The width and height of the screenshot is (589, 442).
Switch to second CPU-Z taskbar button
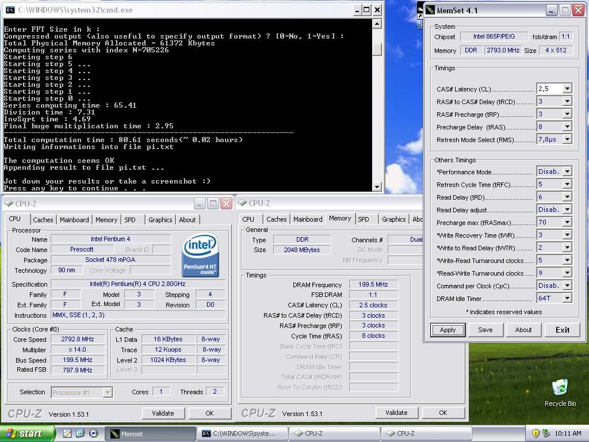pyautogui.click(x=426, y=434)
